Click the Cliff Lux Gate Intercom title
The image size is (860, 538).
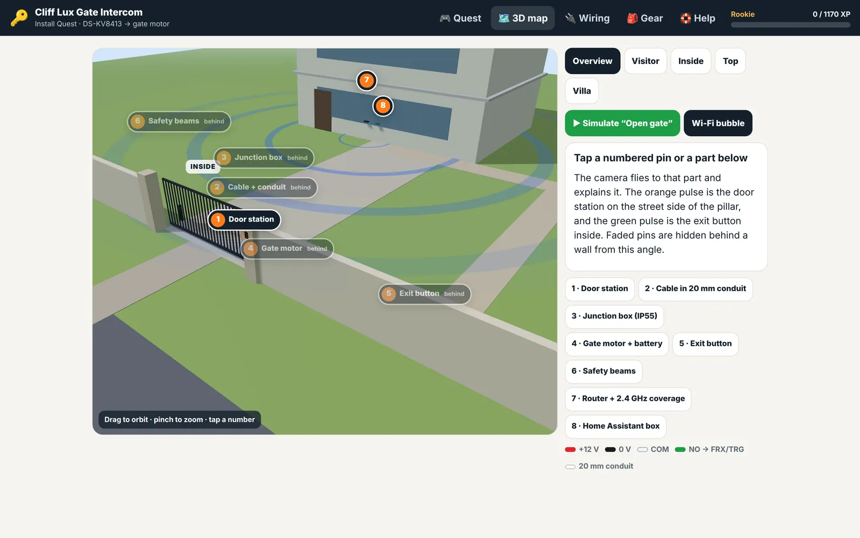(89, 12)
